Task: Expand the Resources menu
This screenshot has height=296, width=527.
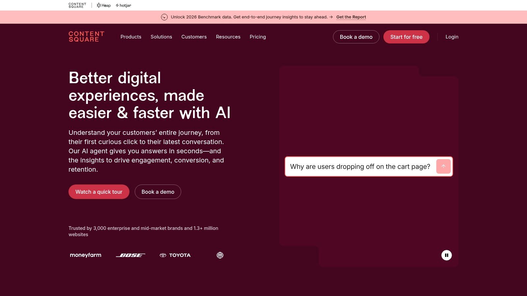Action: 228,37
